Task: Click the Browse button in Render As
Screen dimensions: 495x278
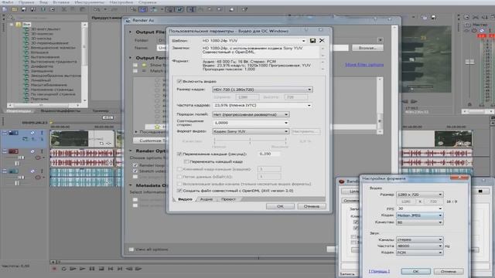Action: pos(367,48)
